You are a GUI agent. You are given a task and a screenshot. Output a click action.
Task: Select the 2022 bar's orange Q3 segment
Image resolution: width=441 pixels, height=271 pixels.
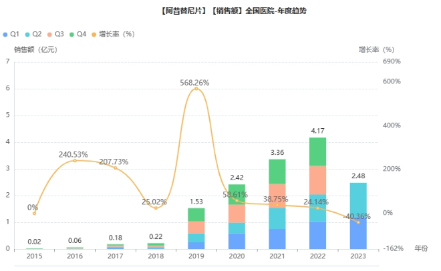pos(318,180)
